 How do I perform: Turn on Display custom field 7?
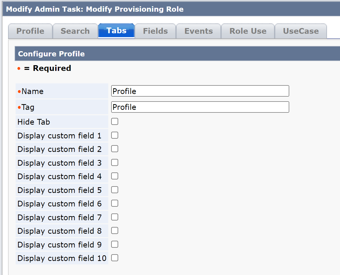115,217
